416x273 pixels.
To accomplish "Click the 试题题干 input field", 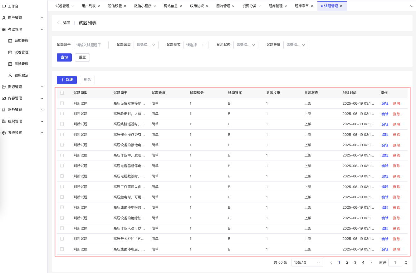I will [x=91, y=45].
